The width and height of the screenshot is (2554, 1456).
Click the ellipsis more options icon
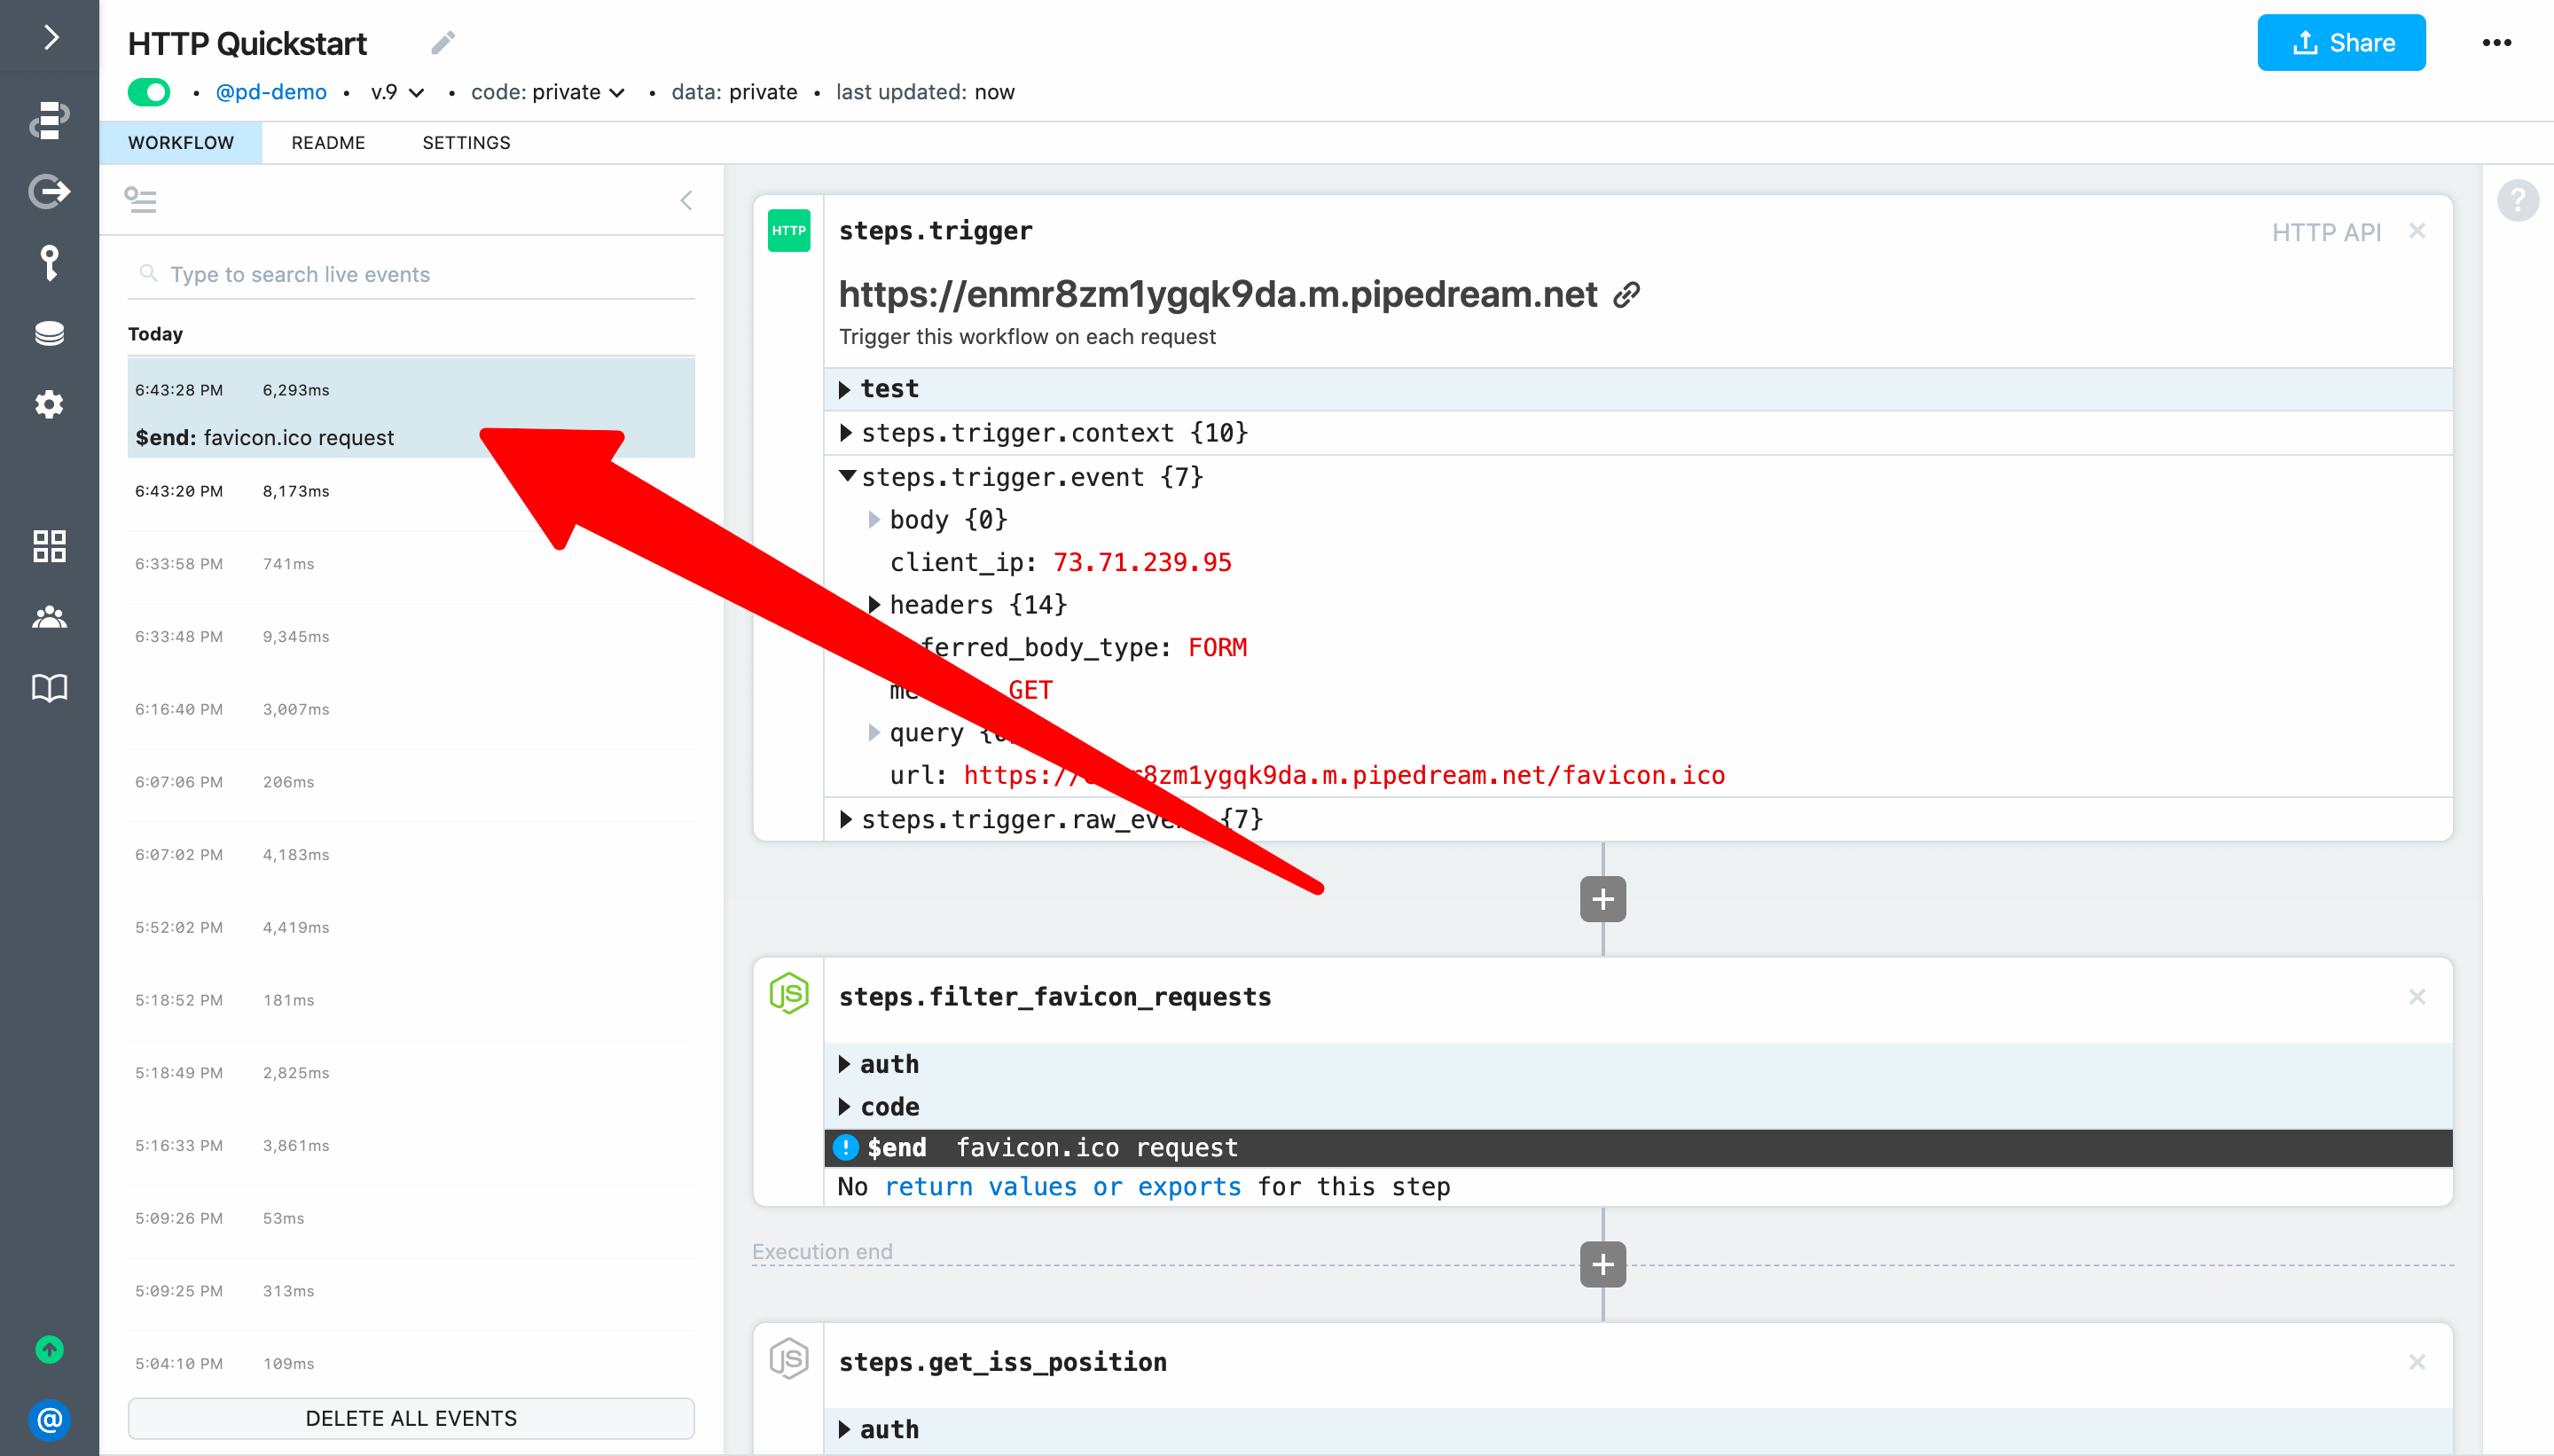tap(2496, 42)
